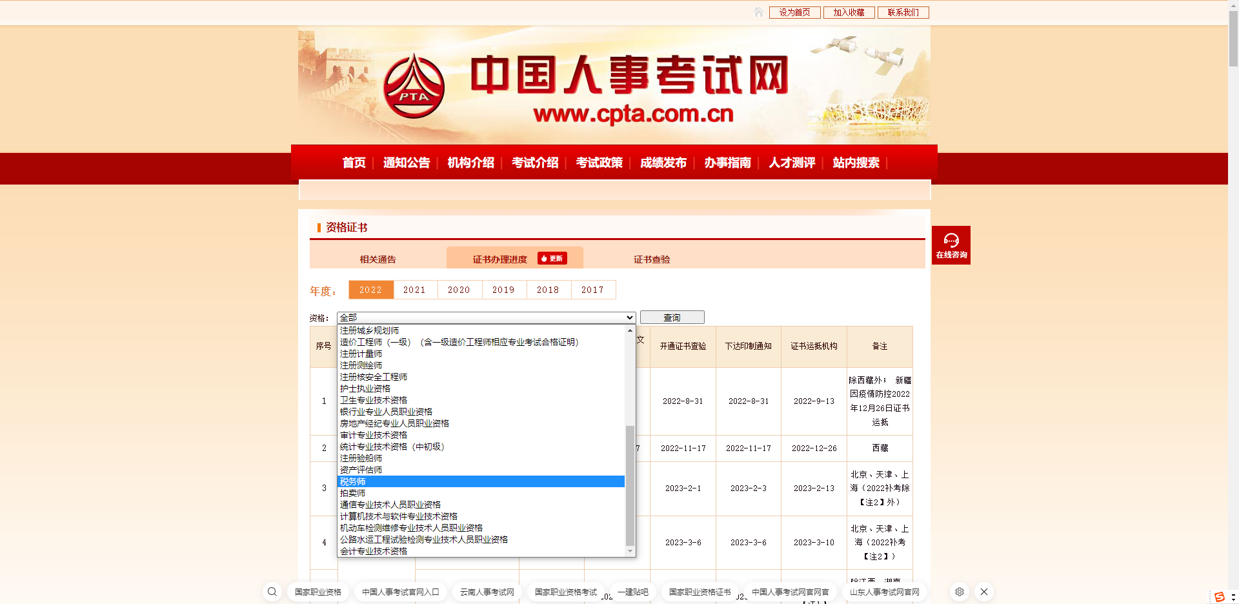Collapse the 资格 dropdown showing 全部
The image size is (1239, 604).
(487, 317)
